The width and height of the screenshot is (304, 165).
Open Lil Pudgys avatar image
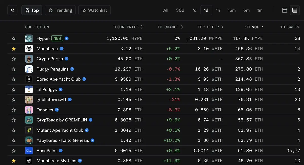tap(29, 89)
